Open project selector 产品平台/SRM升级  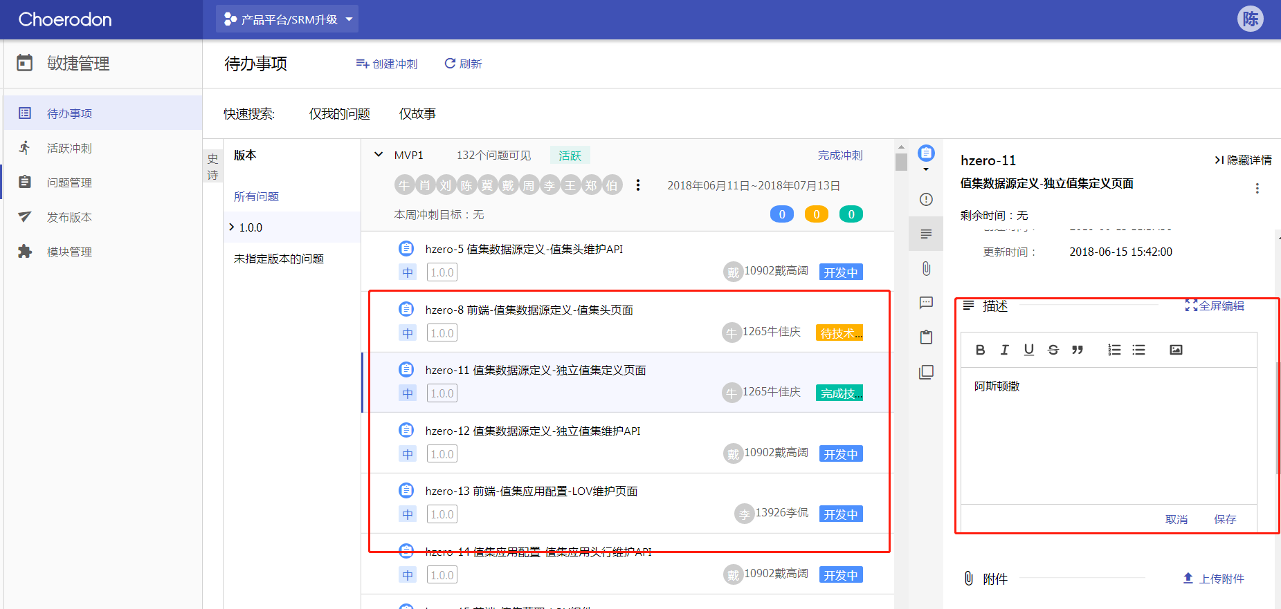[287, 19]
